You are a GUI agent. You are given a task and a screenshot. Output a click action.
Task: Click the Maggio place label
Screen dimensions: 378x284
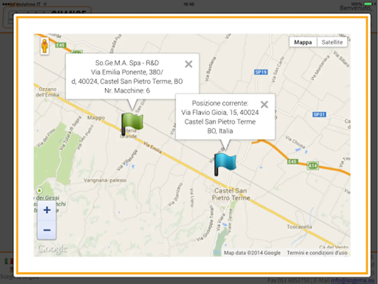coord(96,118)
